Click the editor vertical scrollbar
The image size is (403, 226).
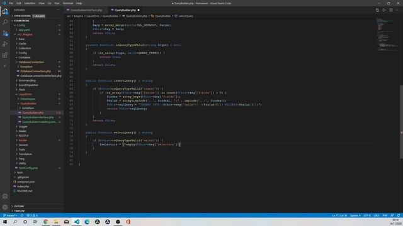pos(401,122)
